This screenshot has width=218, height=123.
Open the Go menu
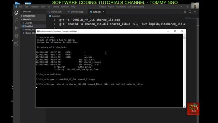[x=49, y=7]
